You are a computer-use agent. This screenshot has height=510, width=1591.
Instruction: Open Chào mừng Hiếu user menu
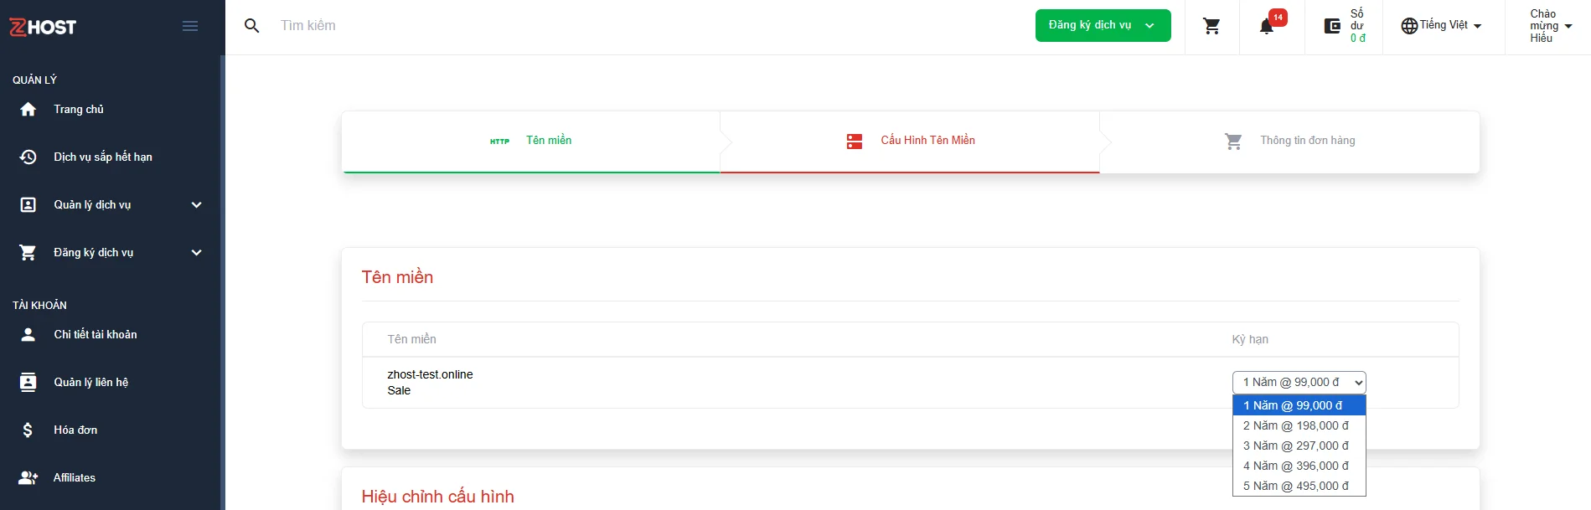point(1550,26)
